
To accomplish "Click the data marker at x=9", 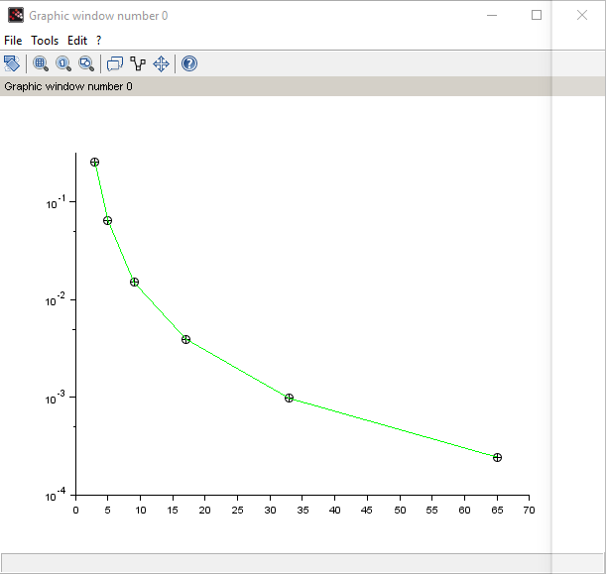I will pyautogui.click(x=134, y=282).
